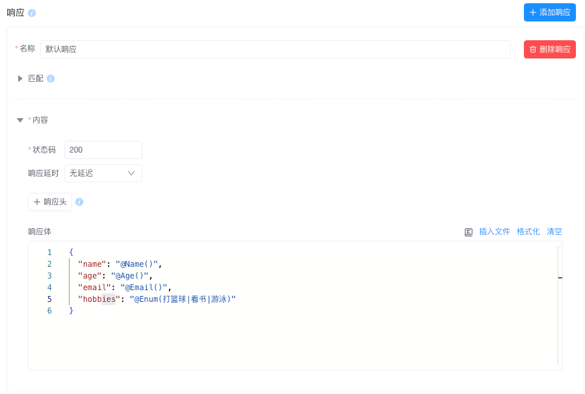Click line 4 containing "email" in editor
This screenshot has height=394, width=585.
tap(125, 287)
